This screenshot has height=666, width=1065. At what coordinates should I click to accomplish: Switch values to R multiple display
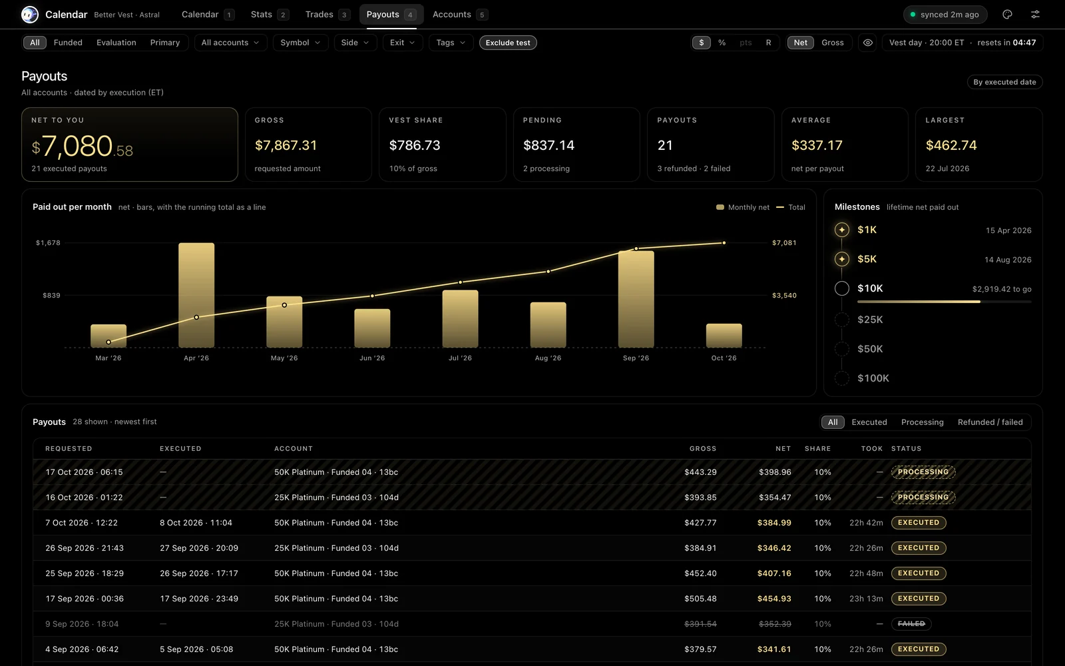769,43
